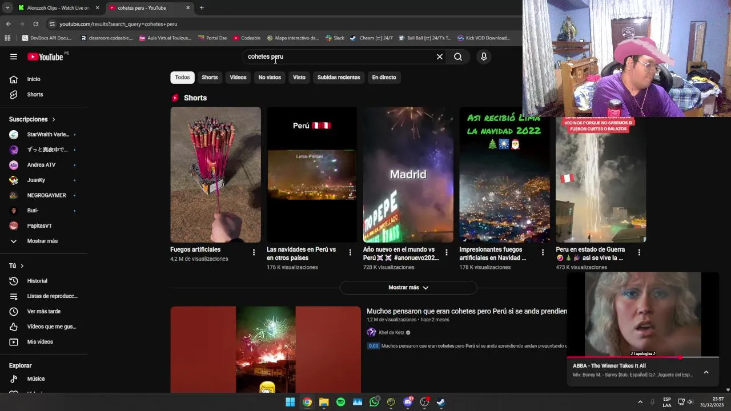Open options for Peru en estado de Guerra short

click(639, 252)
